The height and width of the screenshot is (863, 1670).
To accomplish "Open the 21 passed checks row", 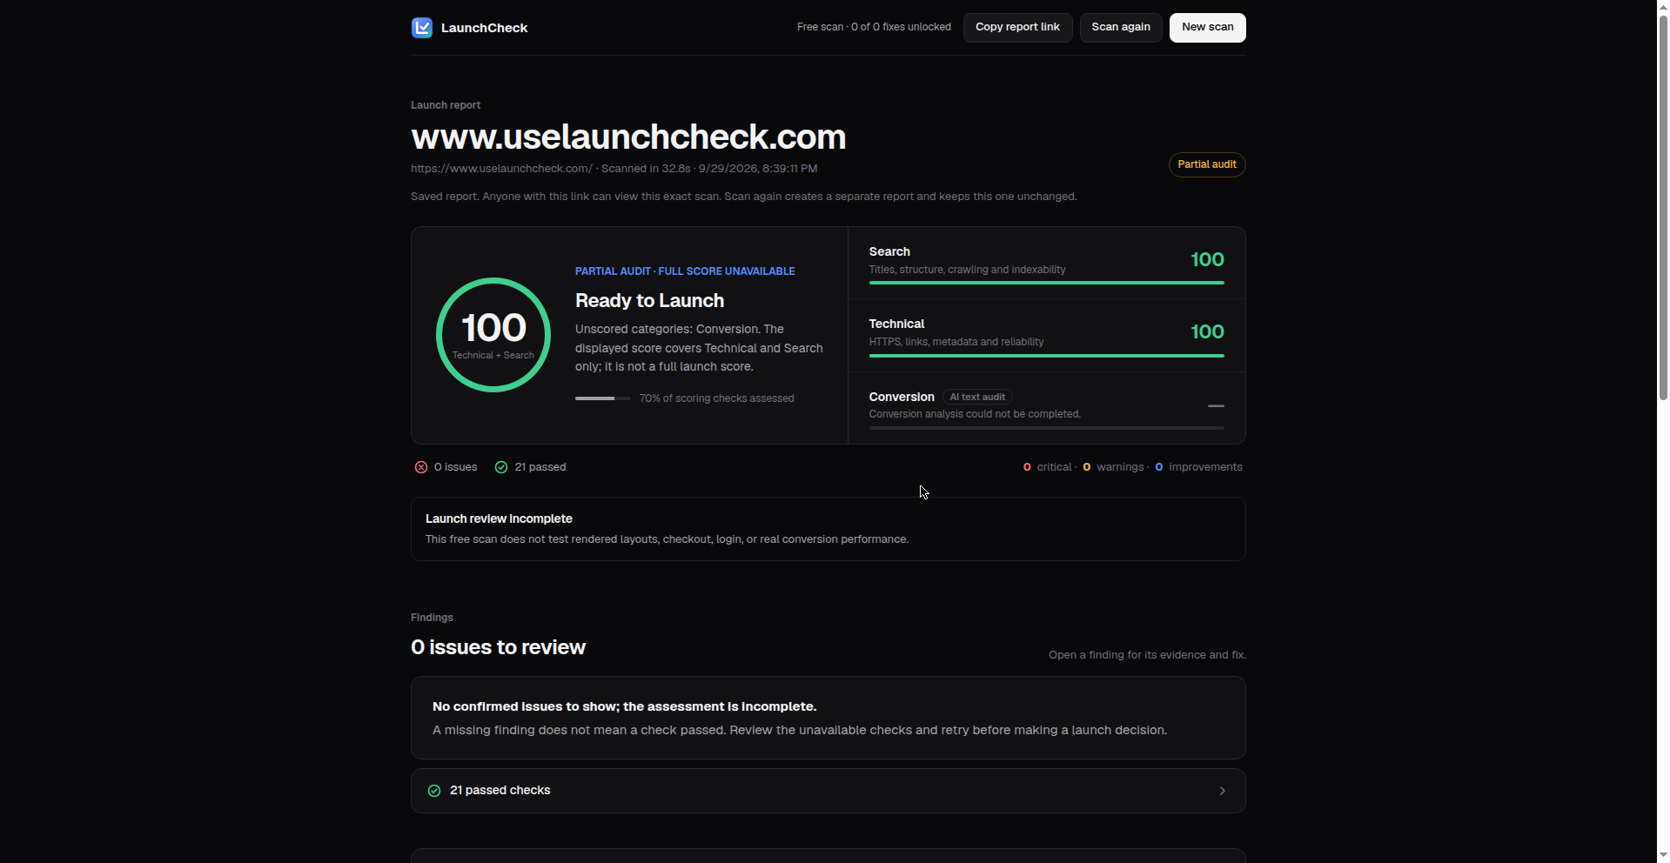I will click(x=828, y=791).
